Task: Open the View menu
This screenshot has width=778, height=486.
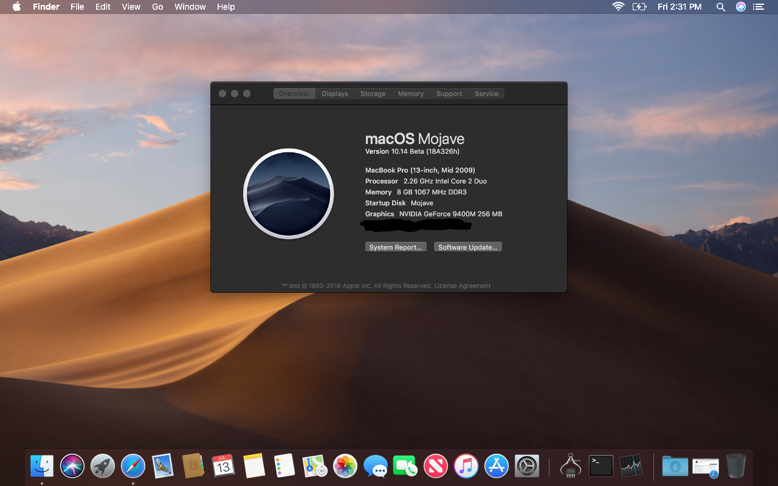Action: (131, 7)
